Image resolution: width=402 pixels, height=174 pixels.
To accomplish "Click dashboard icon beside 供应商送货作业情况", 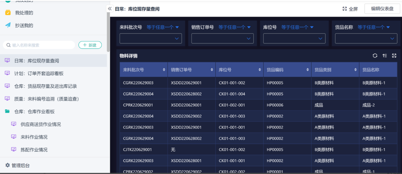I will pyautogui.click(x=14, y=124).
